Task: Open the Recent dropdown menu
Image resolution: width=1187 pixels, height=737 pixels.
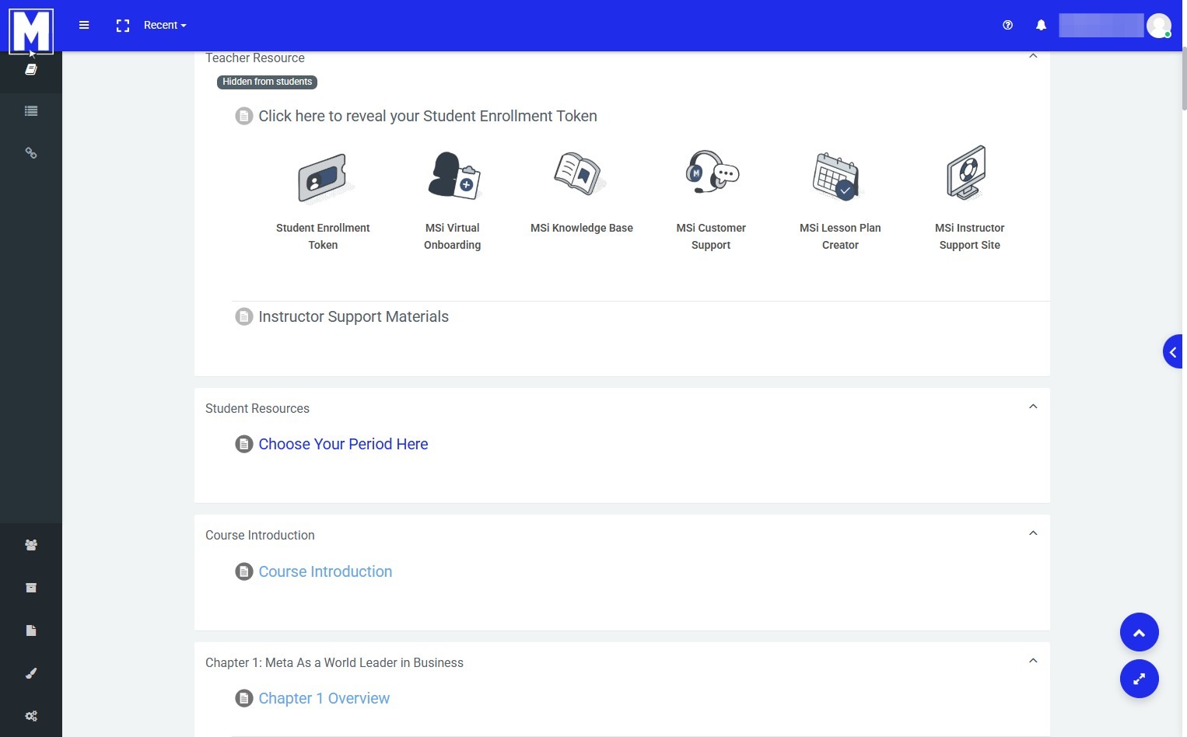Action: tap(165, 25)
